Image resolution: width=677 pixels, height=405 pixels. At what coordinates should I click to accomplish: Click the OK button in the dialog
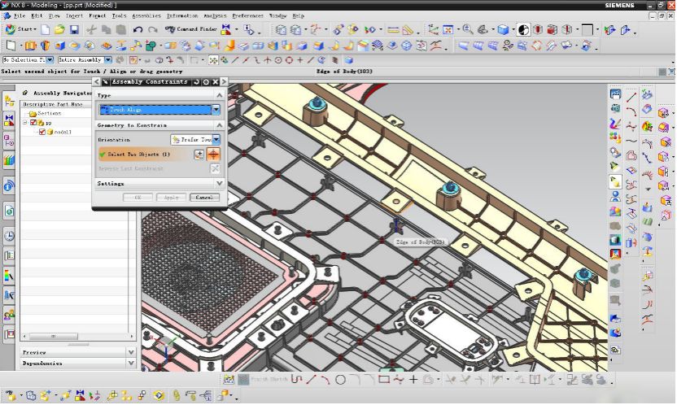pyautogui.click(x=138, y=197)
